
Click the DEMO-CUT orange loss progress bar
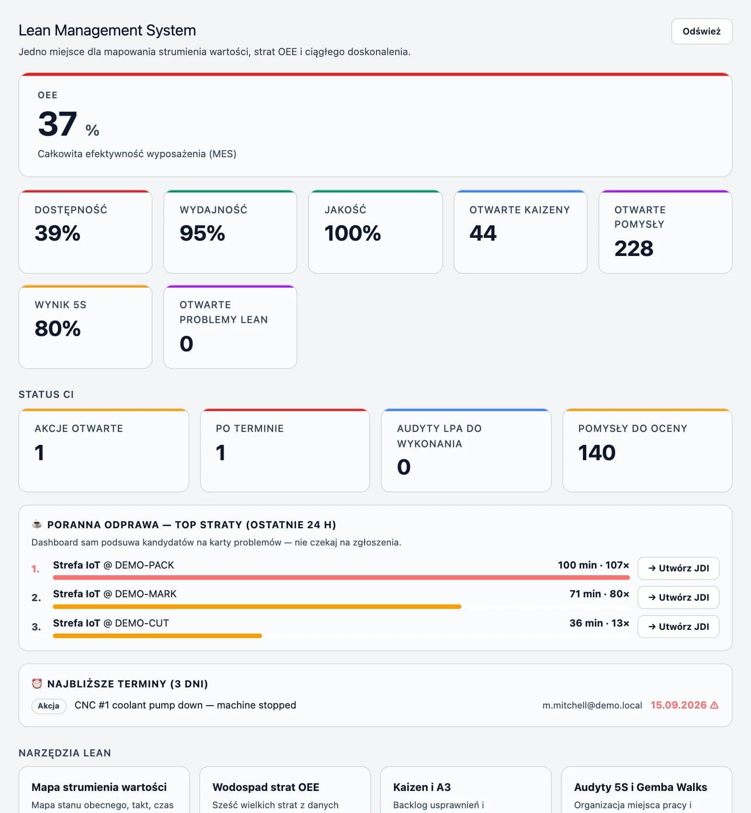158,636
